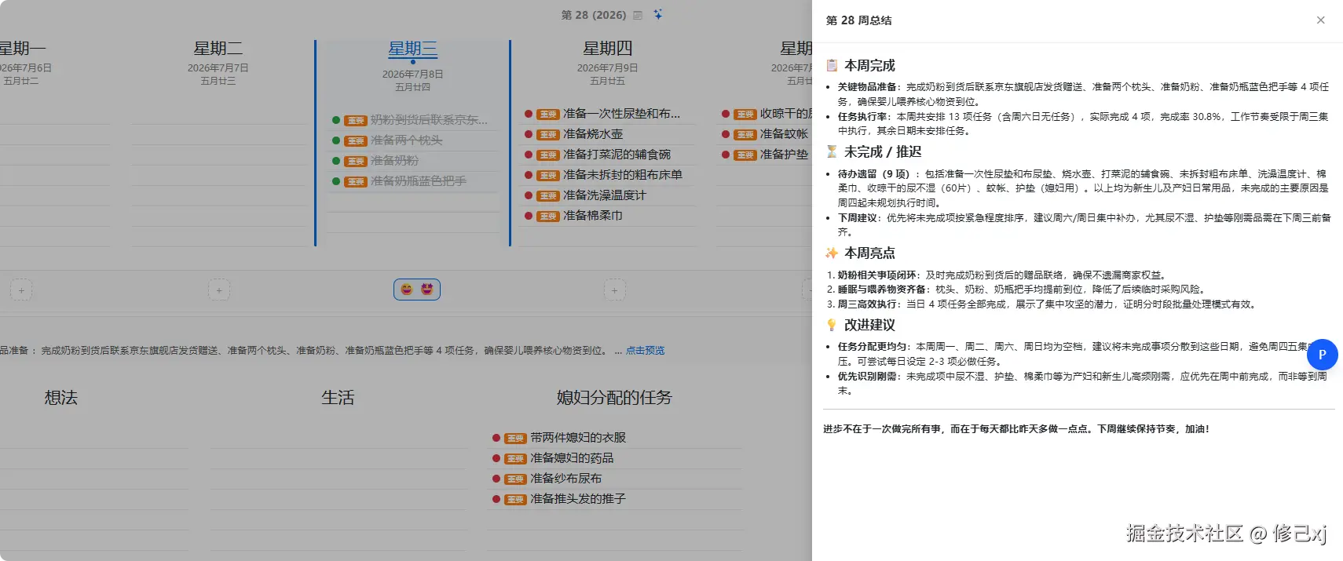Screen dimensions: 1343x561
Task: Click the 2026年7月9日 date under 星期四
Action: [x=607, y=68]
